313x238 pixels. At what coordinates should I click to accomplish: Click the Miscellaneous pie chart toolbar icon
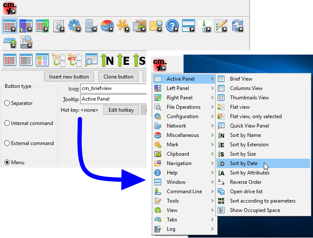click(107, 26)
